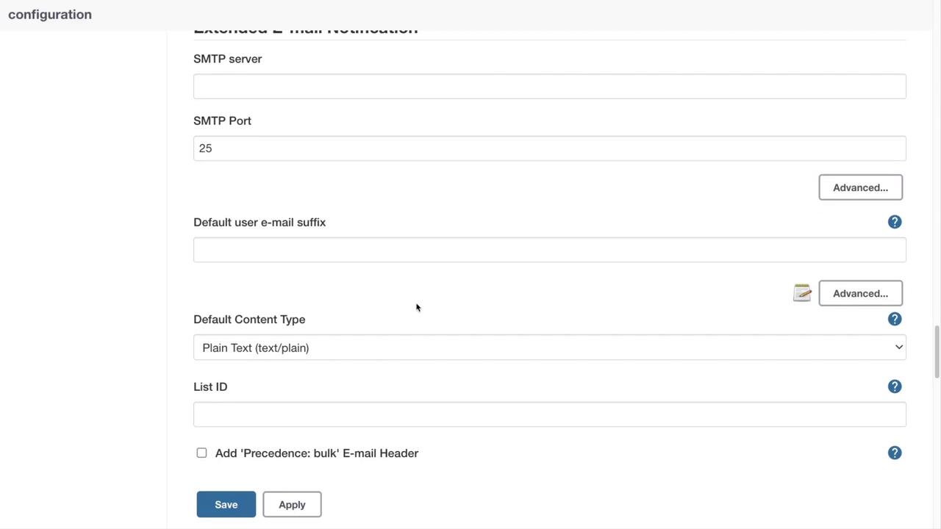Image resolution: width=941 pixels, height=529 pixels.
Task: Expand Advanced options under SMTP Port
Action: [x=860, y=187]
